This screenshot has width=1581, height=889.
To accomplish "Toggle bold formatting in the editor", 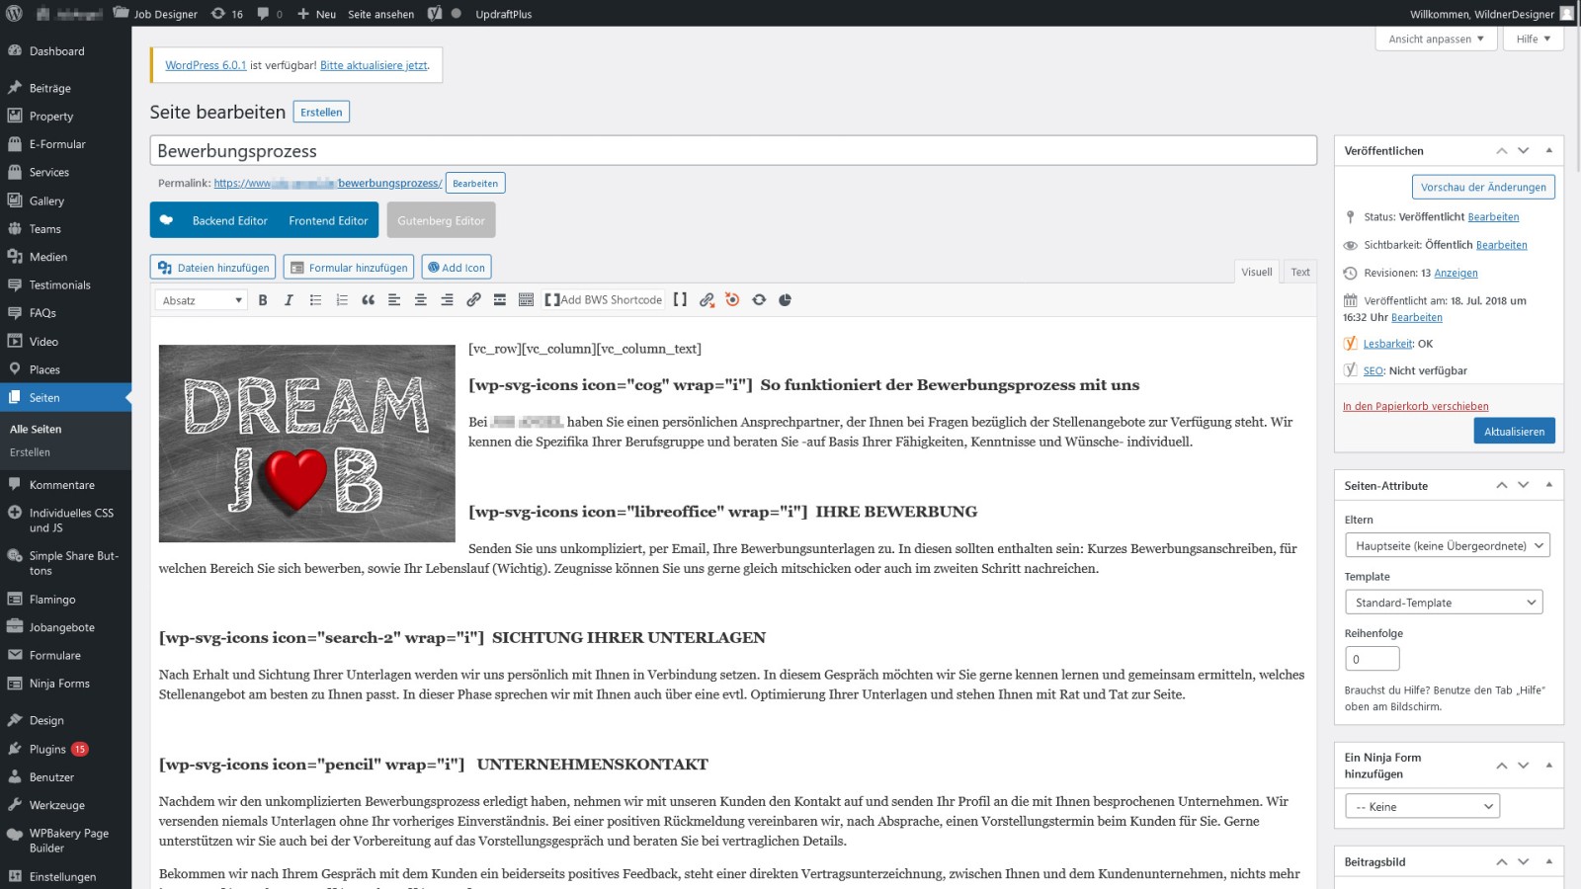I will pyautogui.click(x=263, y=299).
